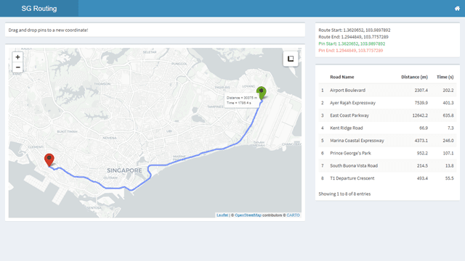This screenshot has width=465, height=261.
Task: Zoom in on the map
Action: click(17, 57)
